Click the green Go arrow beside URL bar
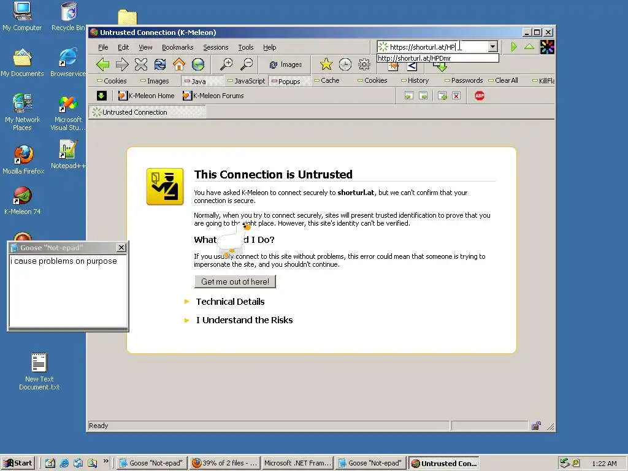Screen dimensions: 628x471 [x=514, y=47]
